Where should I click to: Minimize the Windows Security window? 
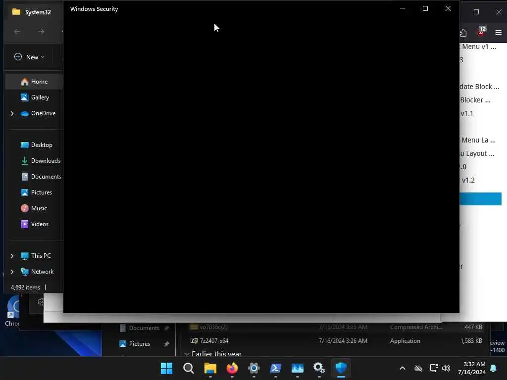click(403, 9)
